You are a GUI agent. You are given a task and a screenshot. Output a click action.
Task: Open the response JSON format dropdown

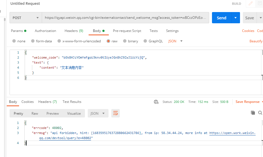coord(98,113)
